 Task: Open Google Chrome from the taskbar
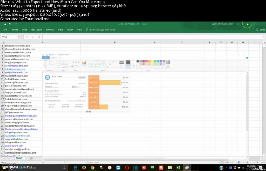coord(92,168)
